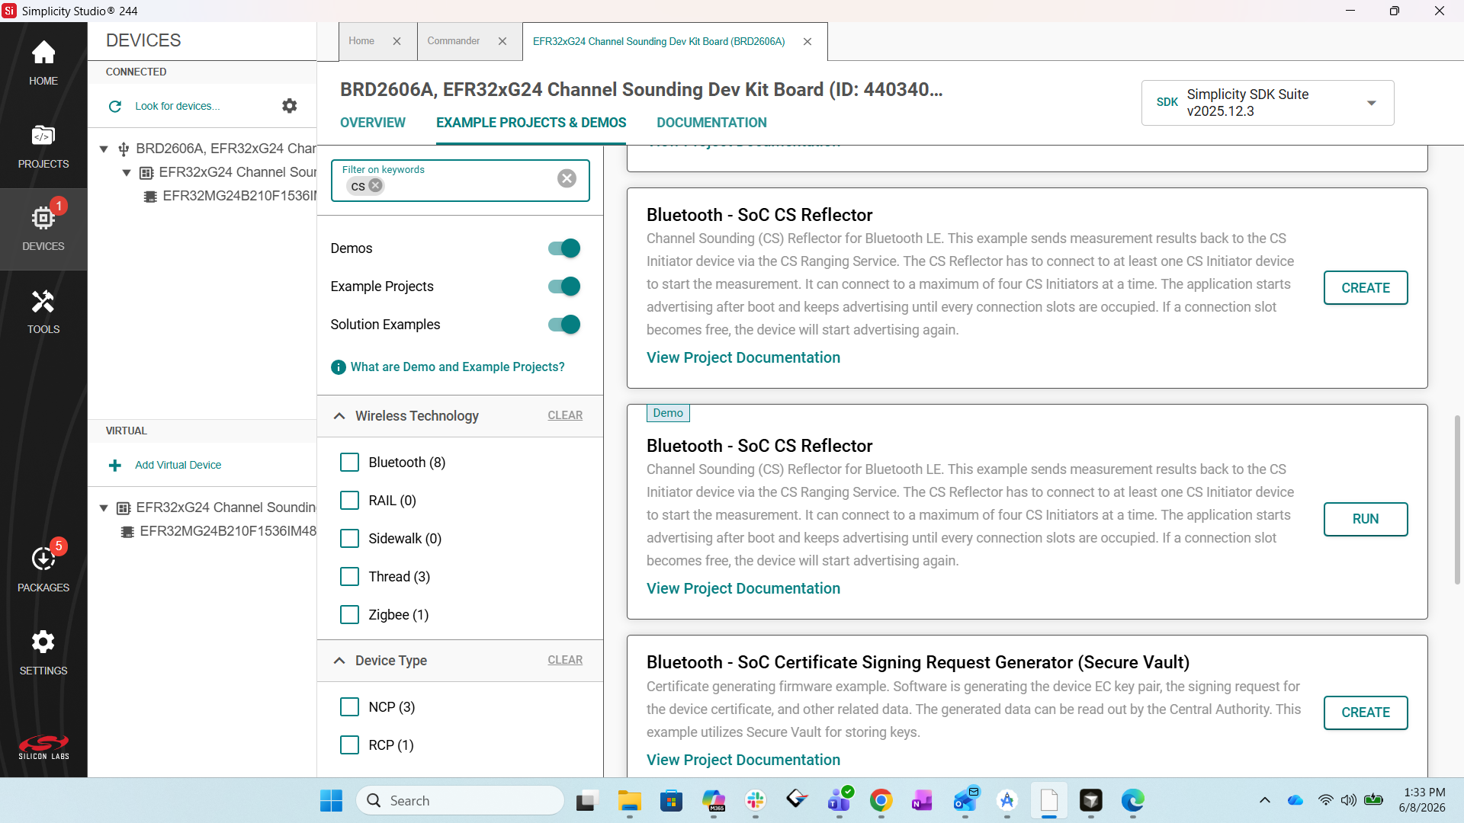Viewport: 1464px width, 823px height.
Task: Create the Certificate Signing Request Generator project
Action: [x=1365, y=713]
